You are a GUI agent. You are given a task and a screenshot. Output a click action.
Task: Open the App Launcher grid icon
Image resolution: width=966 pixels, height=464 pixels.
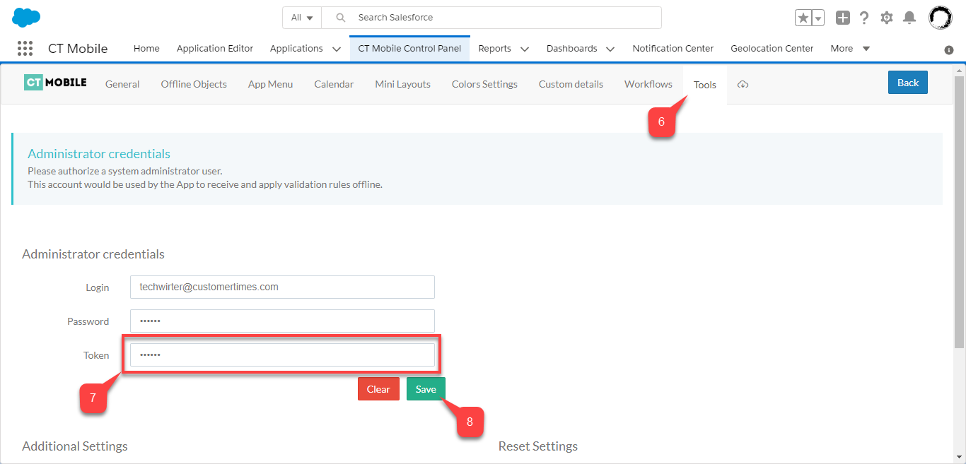point(25,48)
